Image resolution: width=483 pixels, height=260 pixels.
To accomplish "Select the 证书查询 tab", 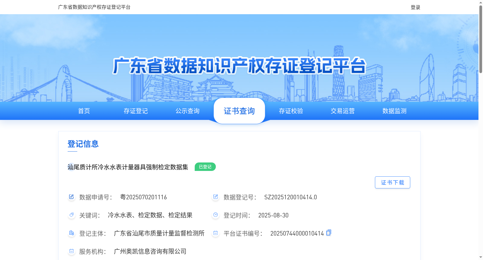I will (239, 111).
